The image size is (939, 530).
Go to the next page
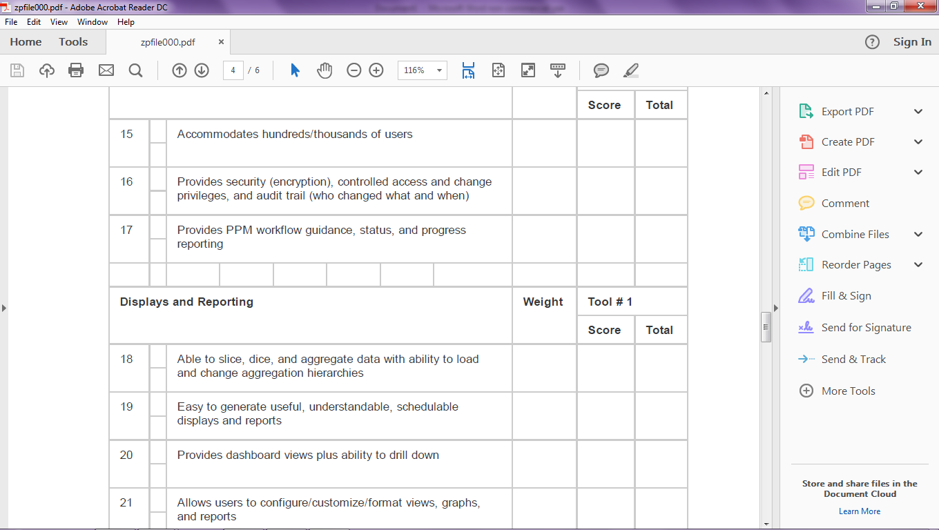200,70
